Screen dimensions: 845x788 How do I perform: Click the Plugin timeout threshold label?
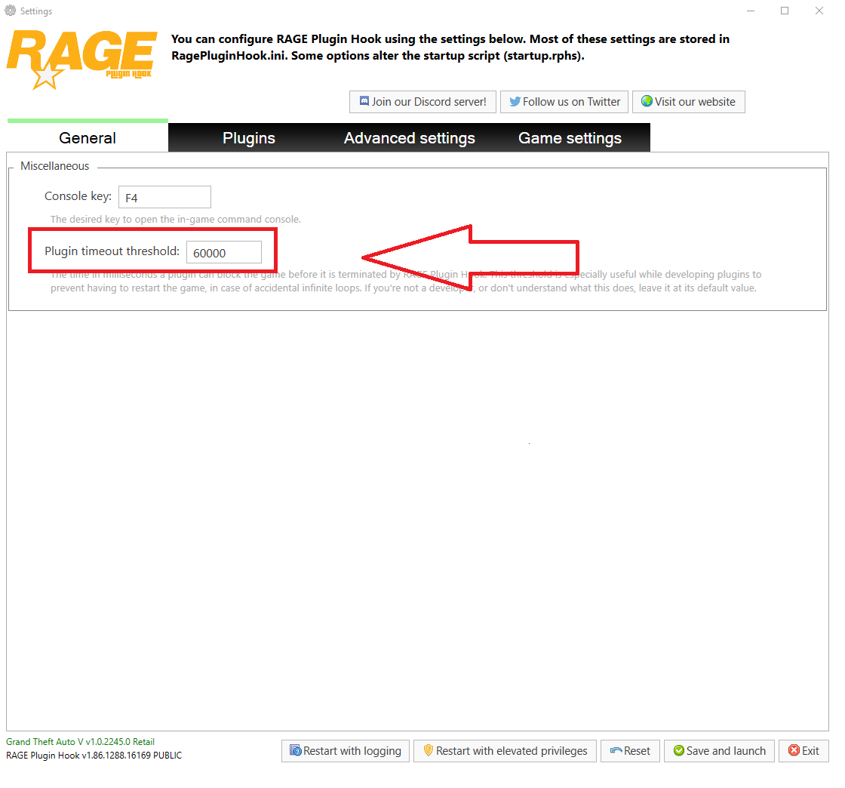coord(112,251)
